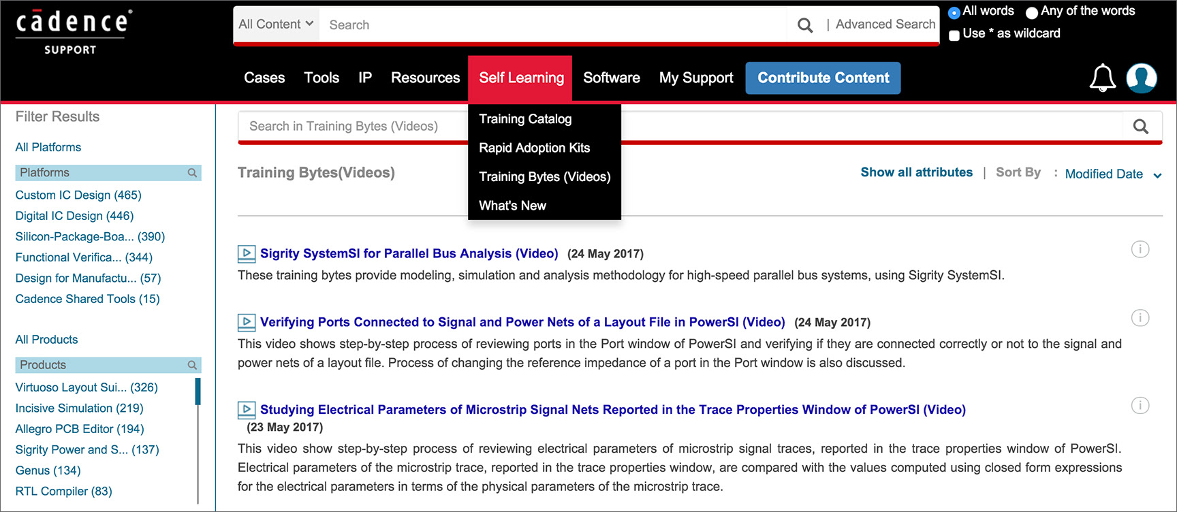Viewport: 1177px width, 512px height.
Task: Click the All Products link
Action: click(46, 340)
